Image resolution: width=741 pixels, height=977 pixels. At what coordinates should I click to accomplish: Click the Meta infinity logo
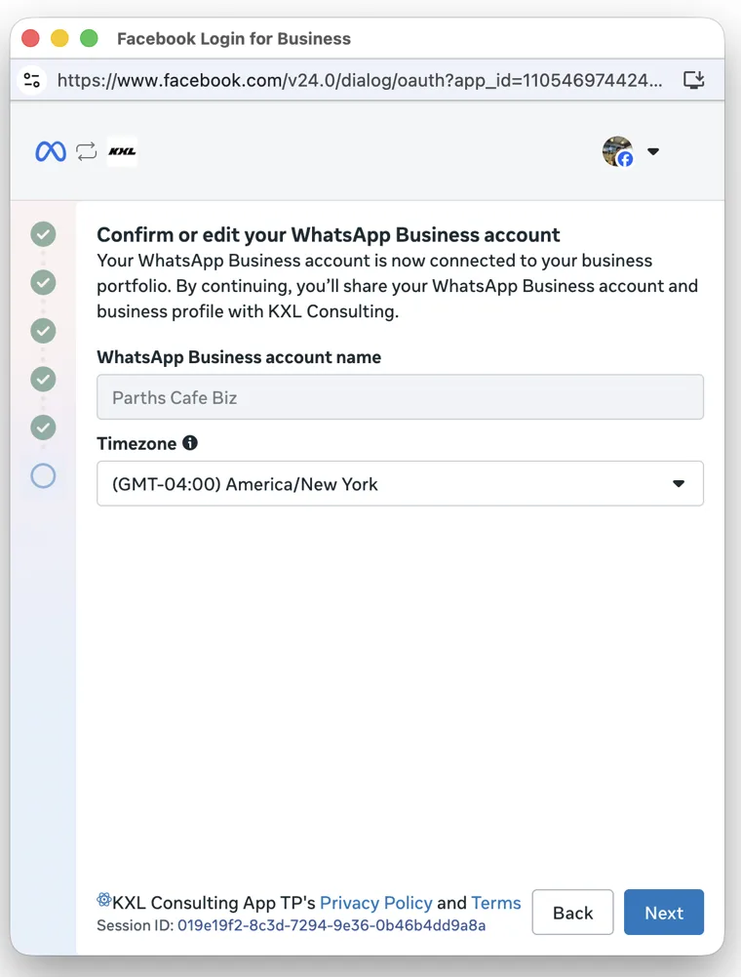point(51,151)
